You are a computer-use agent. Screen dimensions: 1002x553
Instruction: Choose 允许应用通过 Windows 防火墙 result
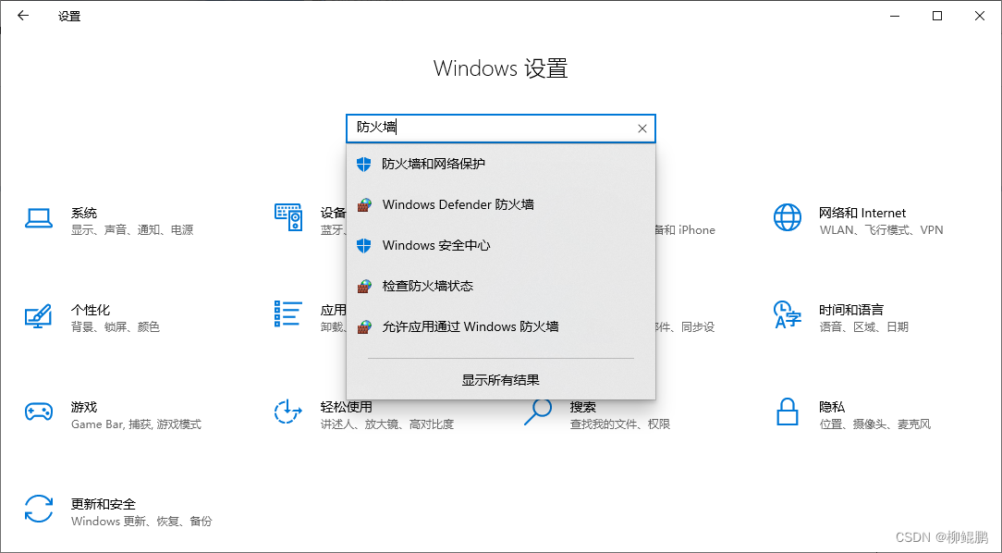point(470,326)
